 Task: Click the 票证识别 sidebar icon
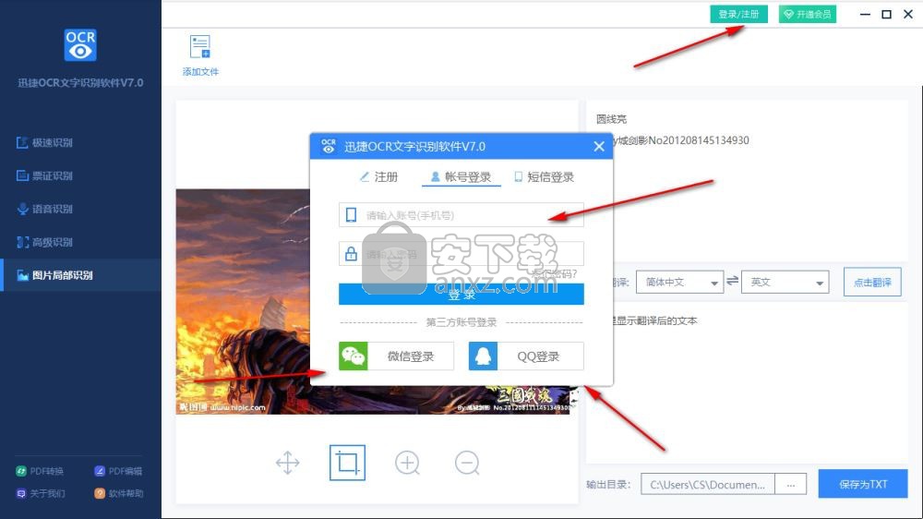(x=22, y=175)
